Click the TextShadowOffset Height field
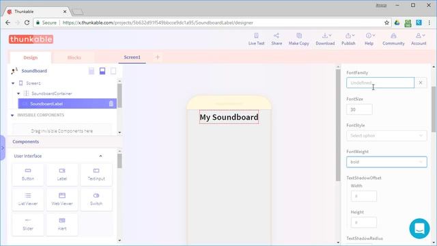This screenshot has height=246, width=437. pyautogui.click(x=364, y=223)
